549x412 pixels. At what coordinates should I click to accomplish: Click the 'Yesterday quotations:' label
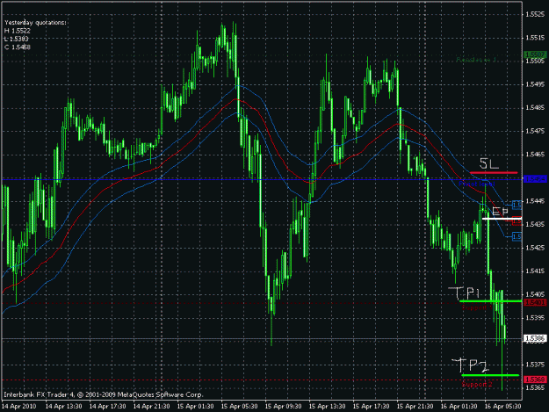[35, 23]
